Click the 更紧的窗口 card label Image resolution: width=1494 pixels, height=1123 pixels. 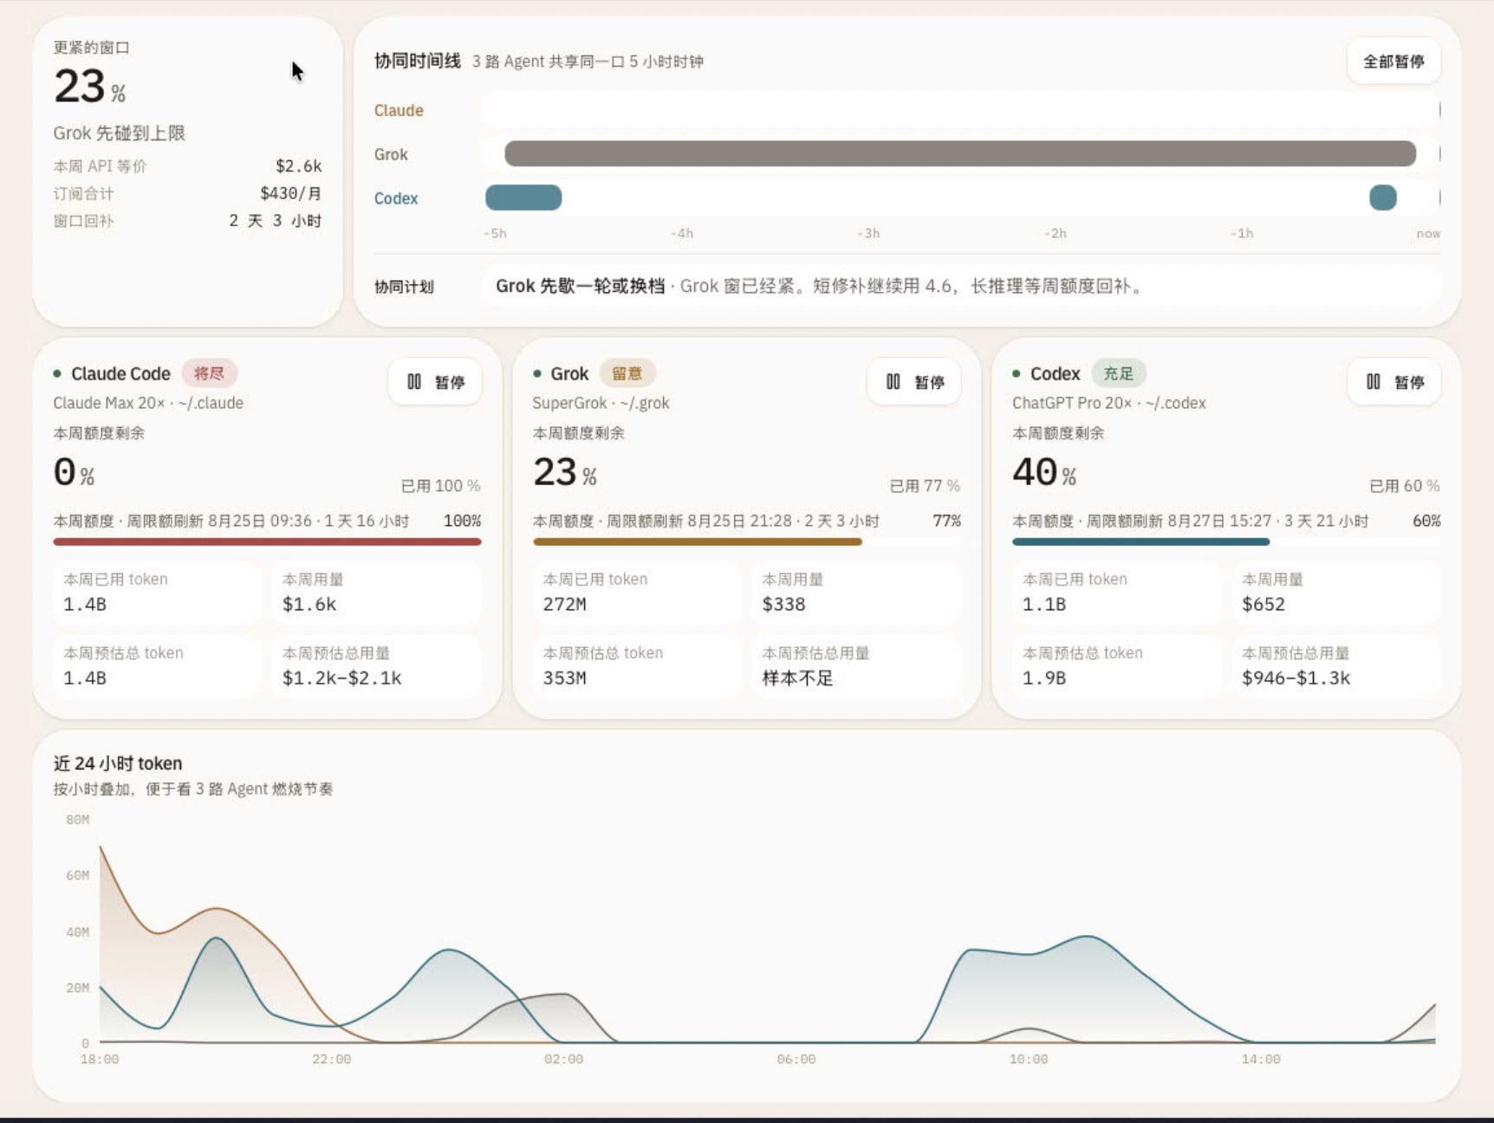click(91, 48)
